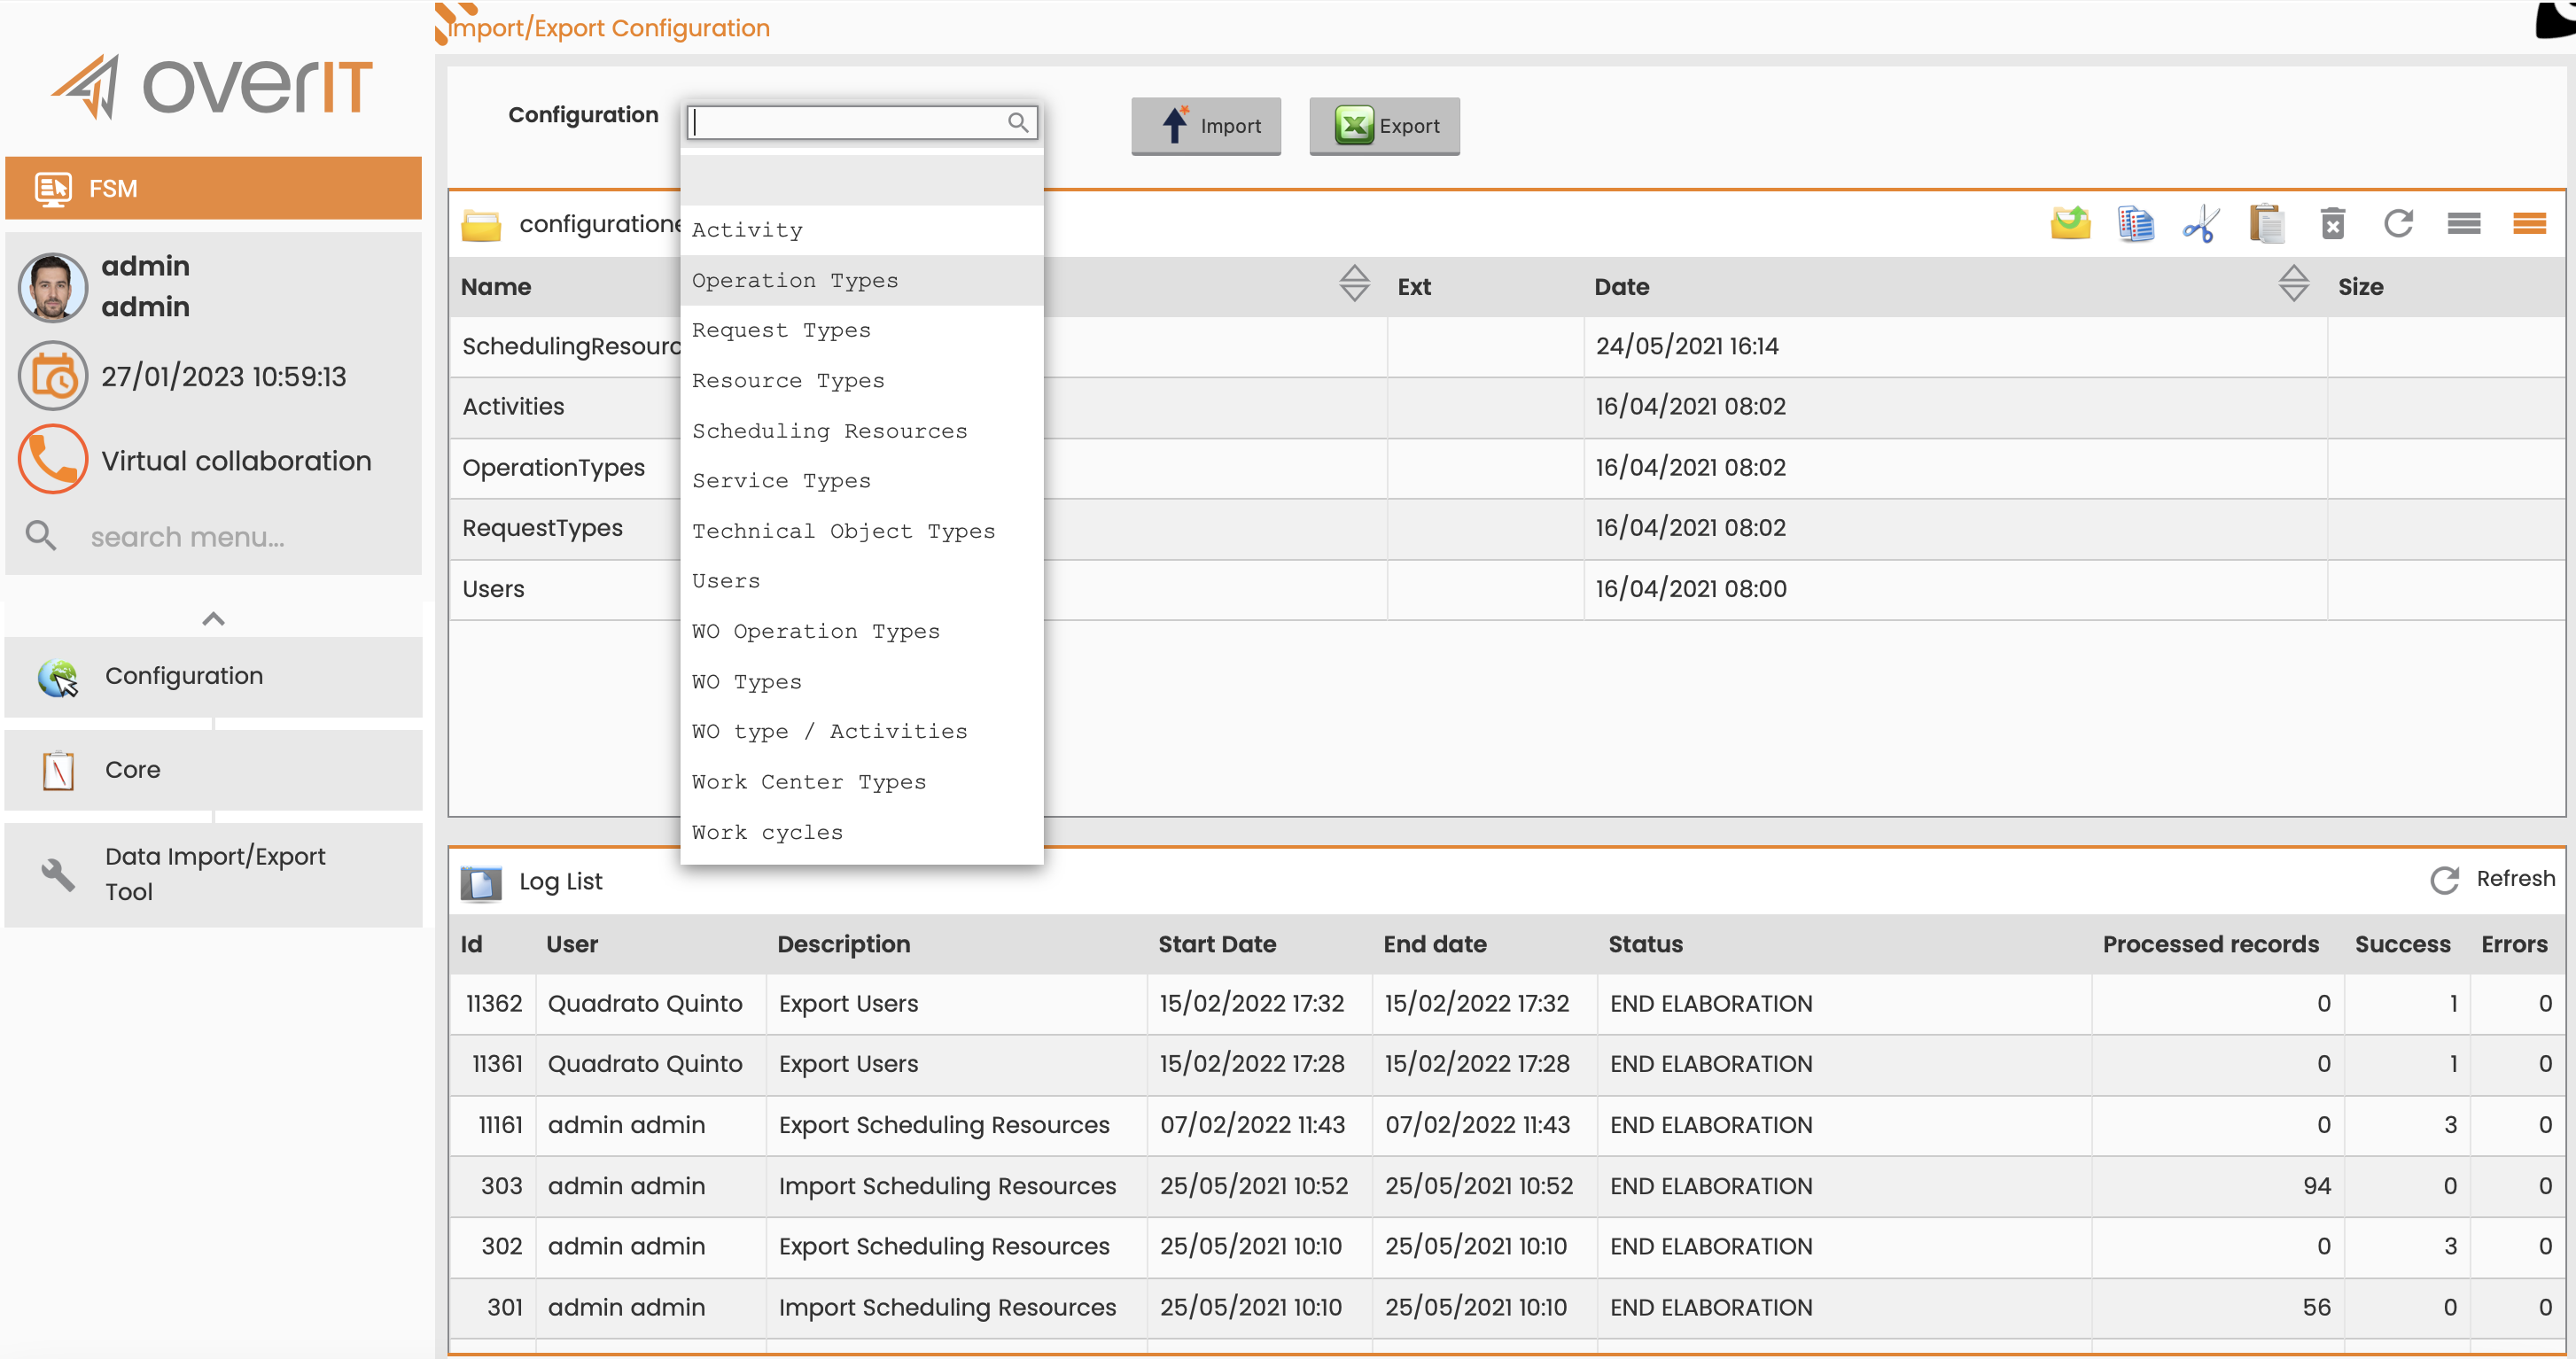The height and width of the screenshot is (1359, 2576).
Task: Select the RequestTypes file row
Action: point(1506,528)
